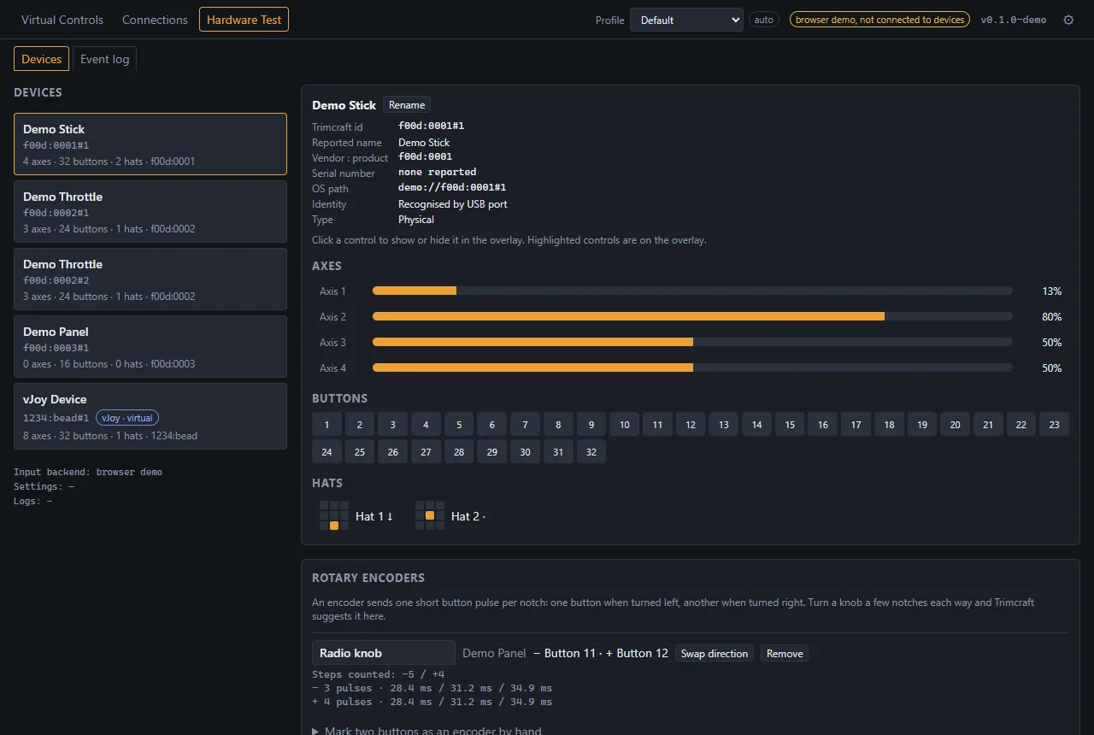Screen dimensions: 1094x735
Task: Toggle the Hat 2 direction grid
Action: point(430,515)
